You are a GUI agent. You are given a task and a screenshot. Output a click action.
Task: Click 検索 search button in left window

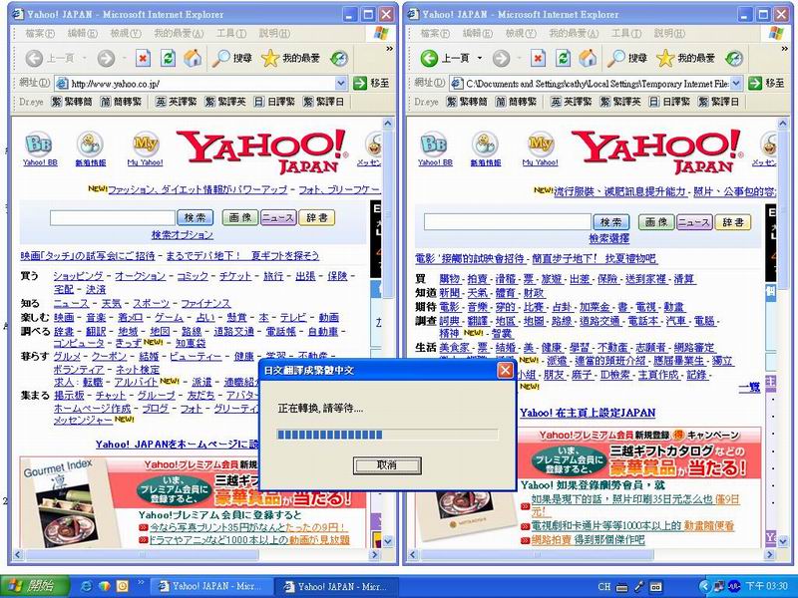[x=195, y=218]
